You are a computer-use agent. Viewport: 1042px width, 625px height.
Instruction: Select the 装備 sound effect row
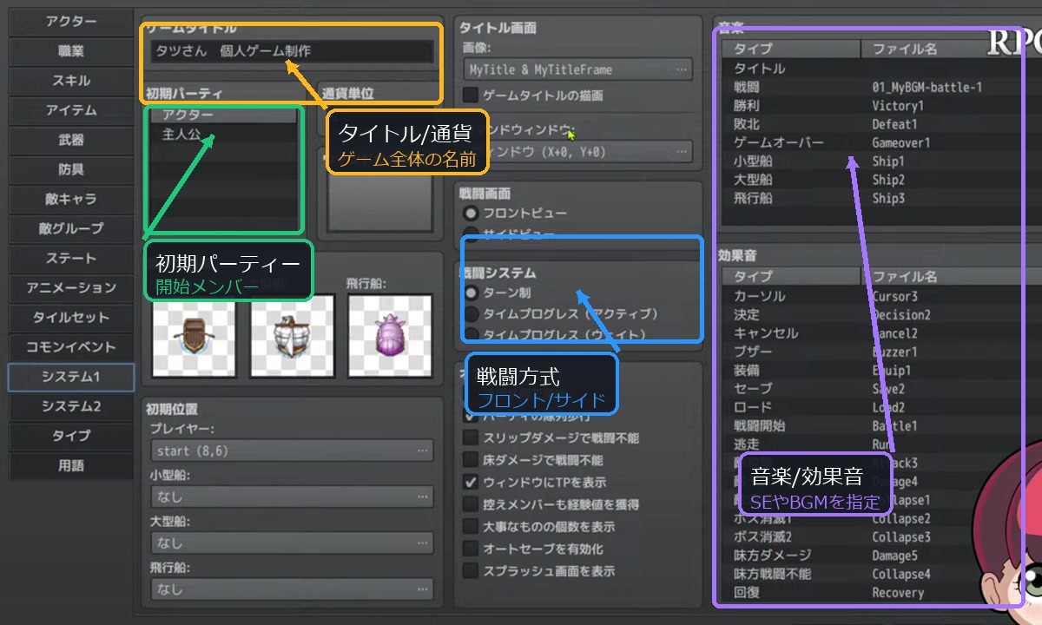881,371
